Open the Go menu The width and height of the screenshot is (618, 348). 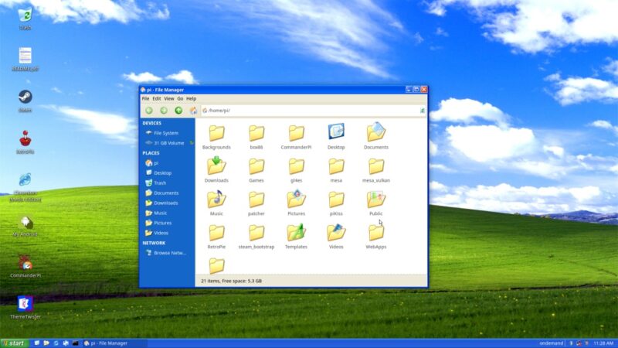coord(180,99)
